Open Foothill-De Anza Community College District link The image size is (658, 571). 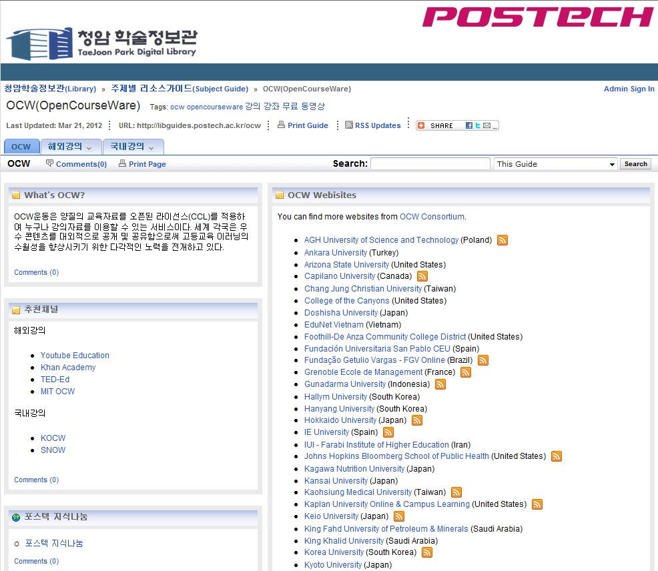(385, 336)
